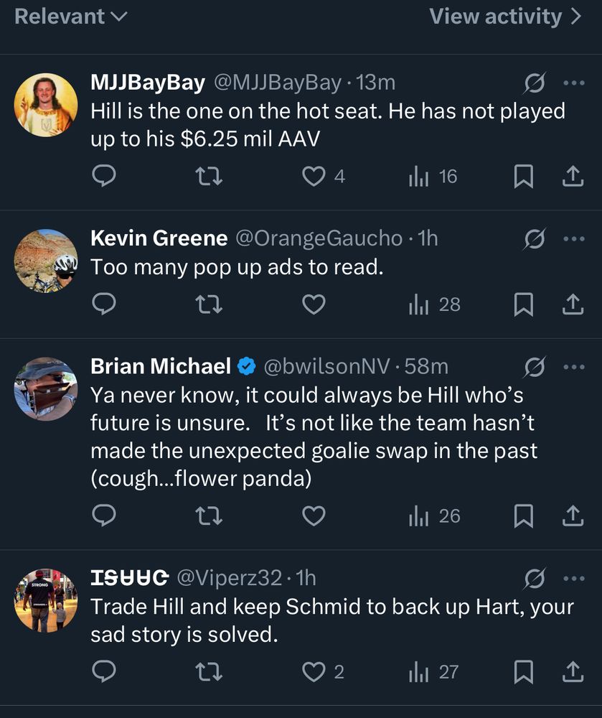Open Kevin Greene's profile name
The width and height of the screenshot is (602, 718).
click(159, 238)
